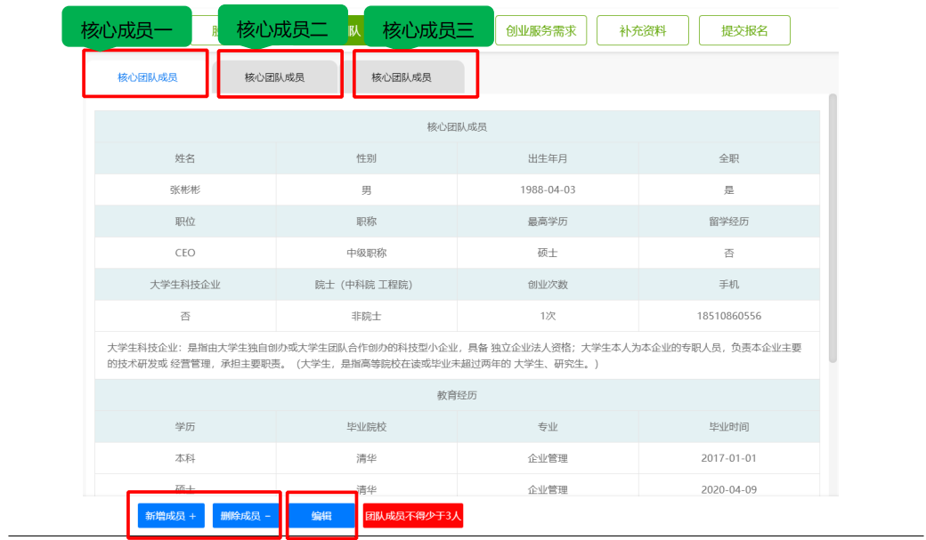Screen dimensions: 926x540
Task: Click the title value 中级职称
Action: (366, 254)
